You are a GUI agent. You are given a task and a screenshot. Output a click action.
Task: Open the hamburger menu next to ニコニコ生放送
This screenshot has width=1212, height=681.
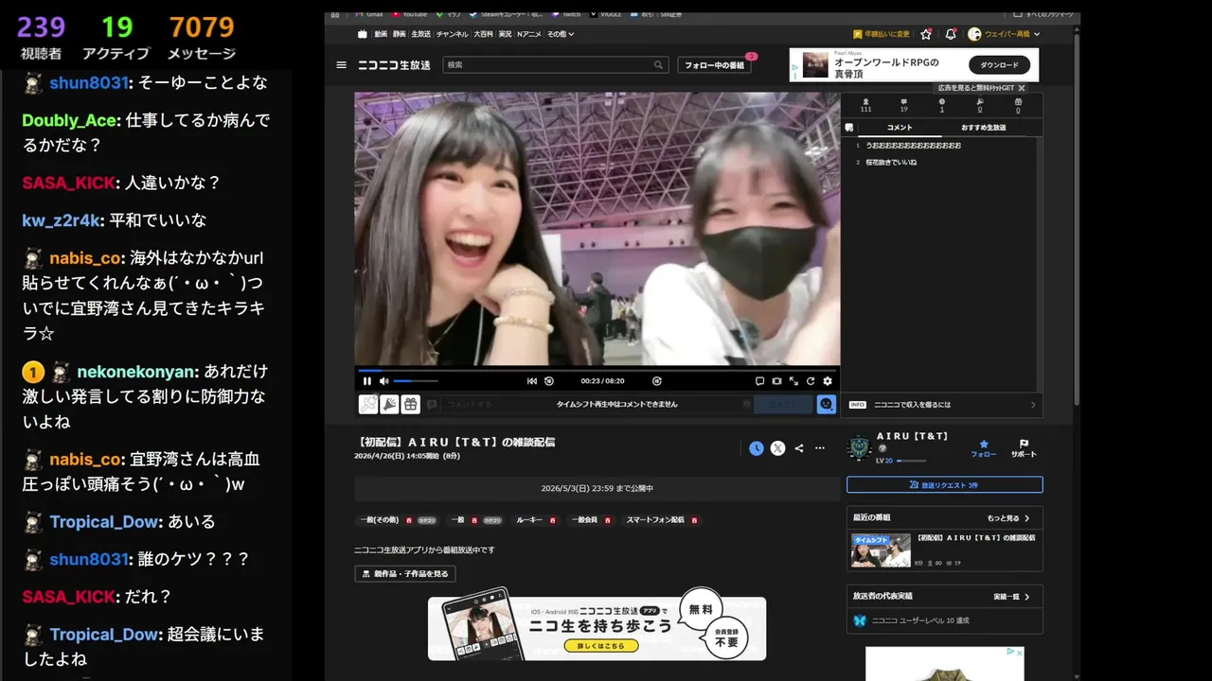341,65
